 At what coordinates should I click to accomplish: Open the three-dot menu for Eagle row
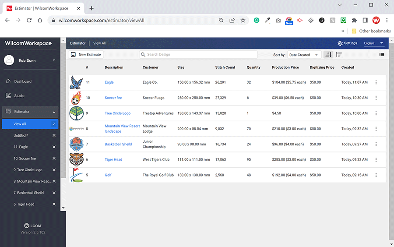[376, 82]
